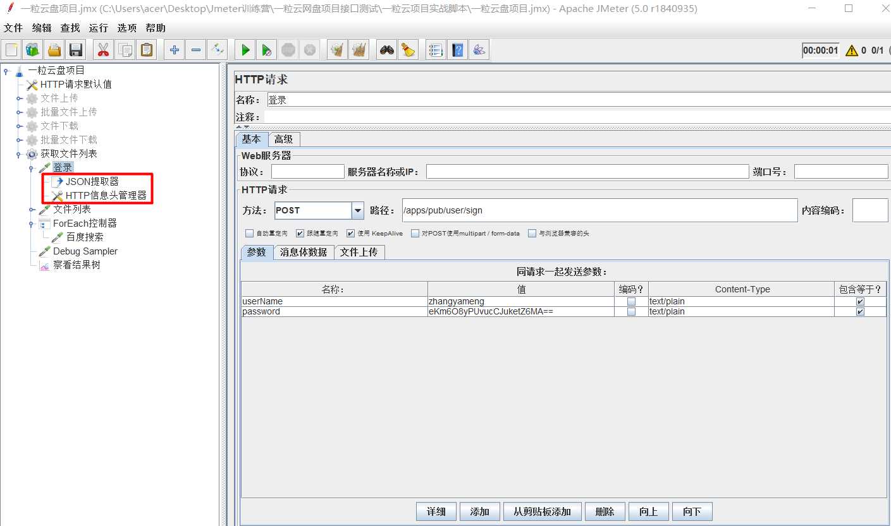
Task: Click the Copy icon in toolbar
Action: point(125,50)
